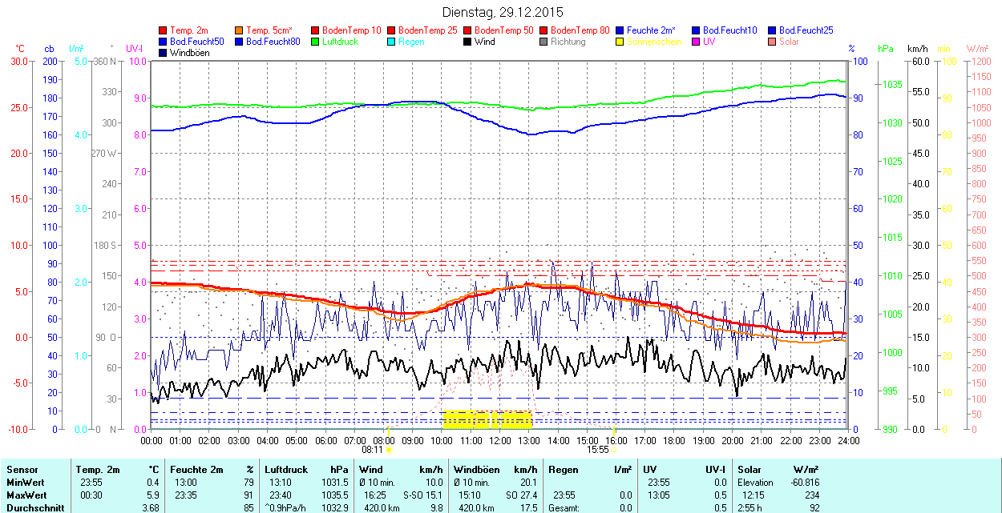1002x513 pixels.
Task: Click the minimum temperature value 0.4
Action: (153, 483)
